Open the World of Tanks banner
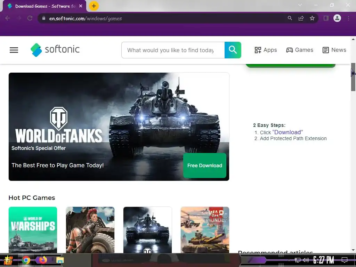Viewport: 356px width, 267px height. 119,127
